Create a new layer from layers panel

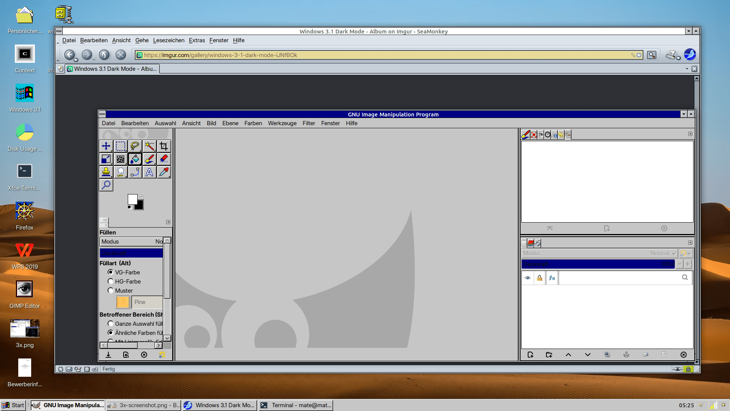point(530,355)
